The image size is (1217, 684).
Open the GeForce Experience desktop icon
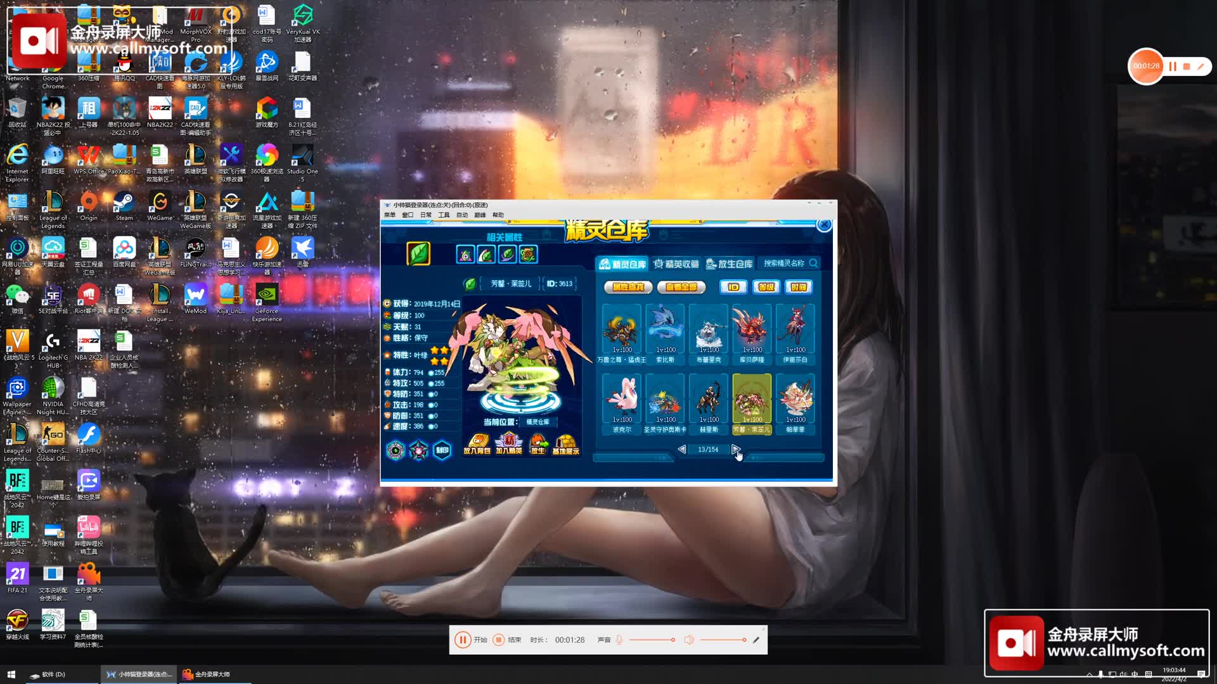pyautogui.click(x=267, y=303)
